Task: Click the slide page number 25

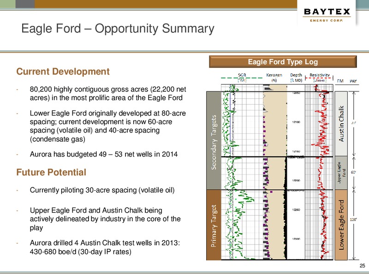Action: click(x=362, y=265)
